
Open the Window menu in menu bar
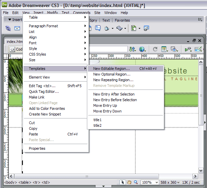pyautogui.click(x=110, y=13)
